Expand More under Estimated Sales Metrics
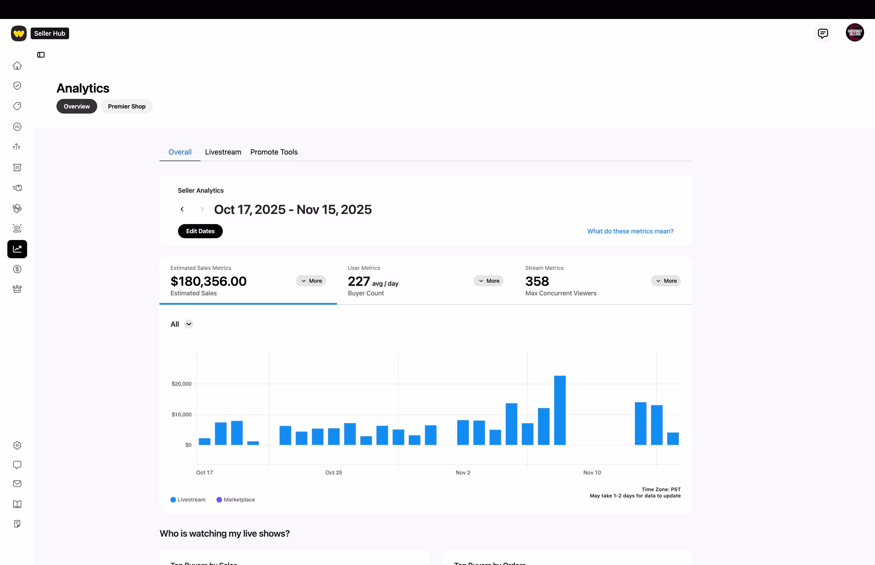 [311, 281]
